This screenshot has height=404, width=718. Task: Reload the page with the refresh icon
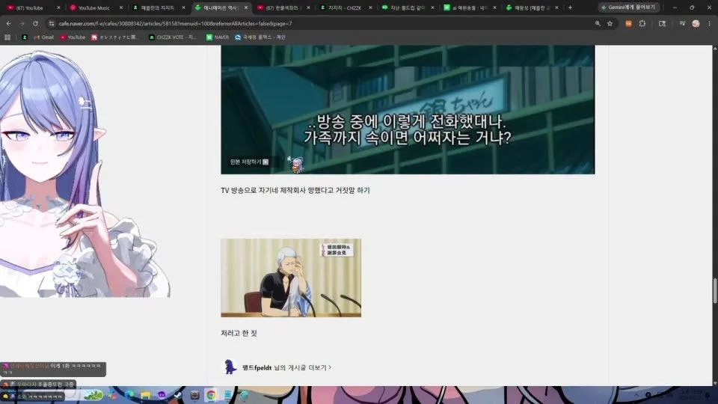pos(35,23)
